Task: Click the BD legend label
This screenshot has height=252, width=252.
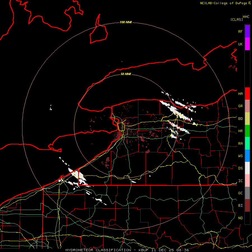Action: click(x=240, y=119)
